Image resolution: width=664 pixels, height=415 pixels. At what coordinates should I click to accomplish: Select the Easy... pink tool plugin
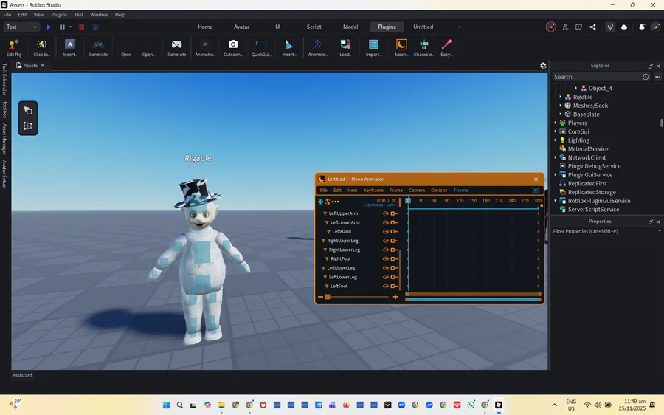446,47
